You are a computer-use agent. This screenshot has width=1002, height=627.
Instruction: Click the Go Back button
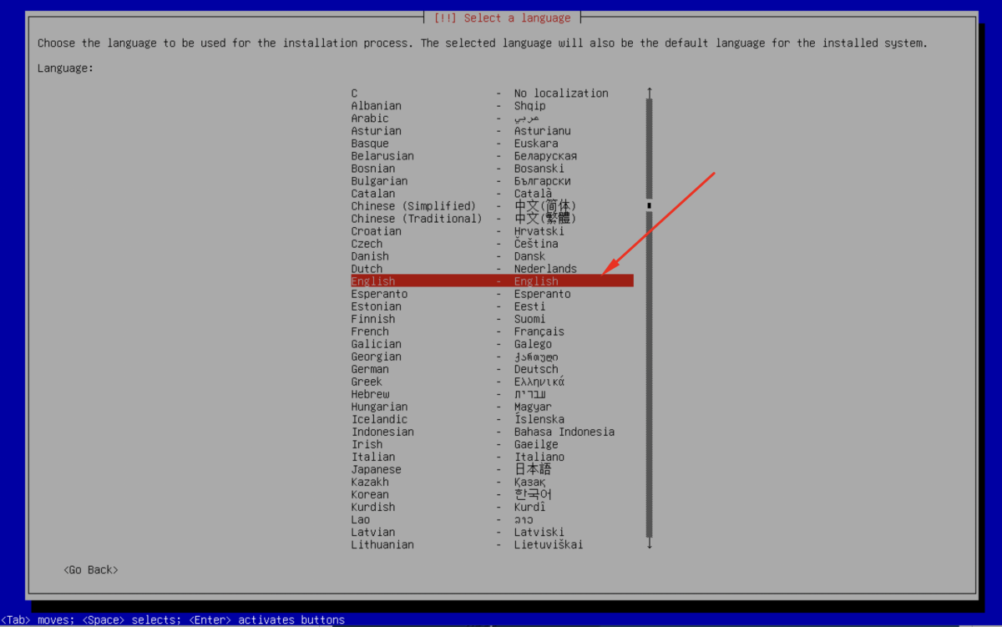pyautogui.click(x=91, y=569)
